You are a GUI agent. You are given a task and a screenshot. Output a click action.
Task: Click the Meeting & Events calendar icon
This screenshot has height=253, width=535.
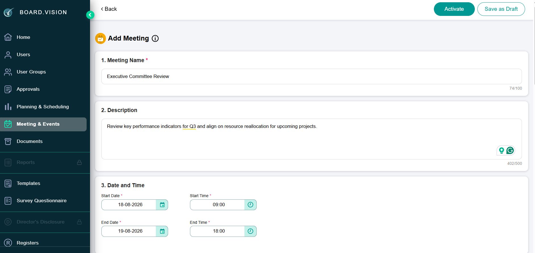[x=8, y=124]
